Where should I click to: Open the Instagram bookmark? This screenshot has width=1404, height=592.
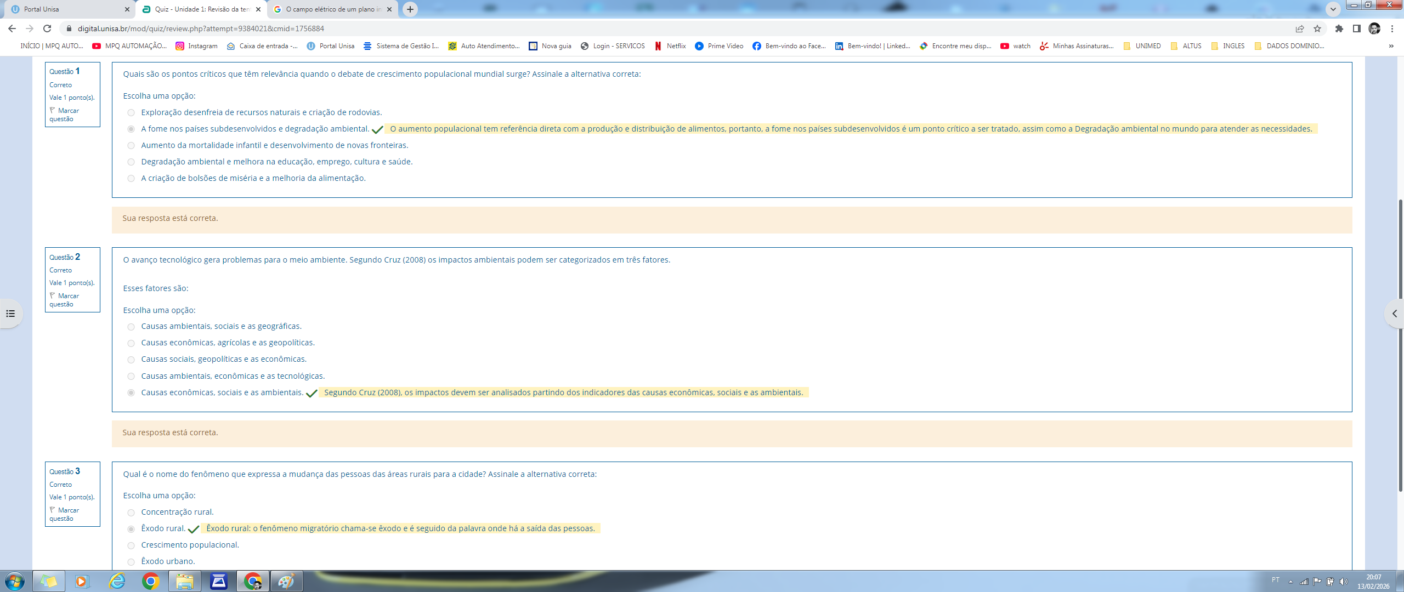pos(196,46)
